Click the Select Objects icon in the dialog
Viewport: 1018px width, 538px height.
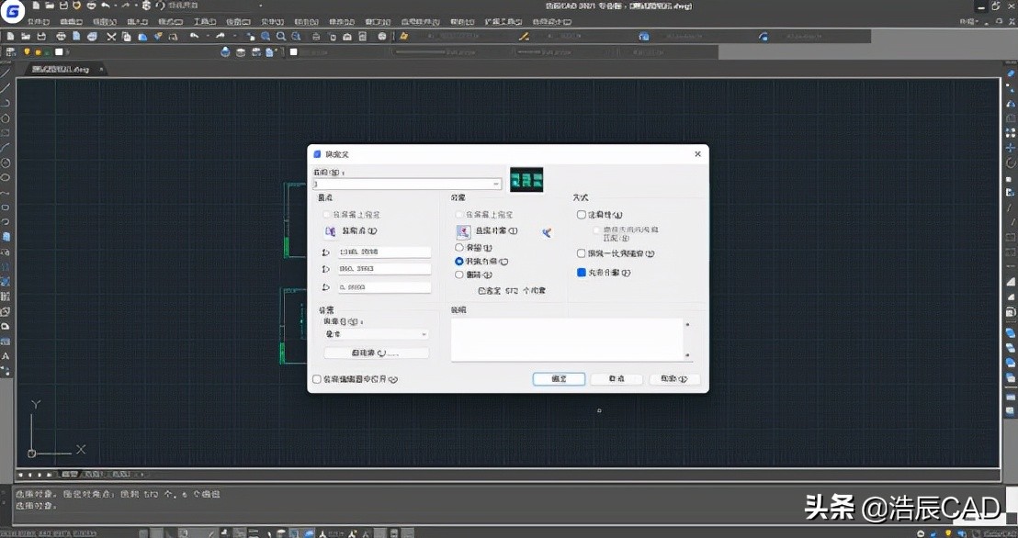(461, 231)
